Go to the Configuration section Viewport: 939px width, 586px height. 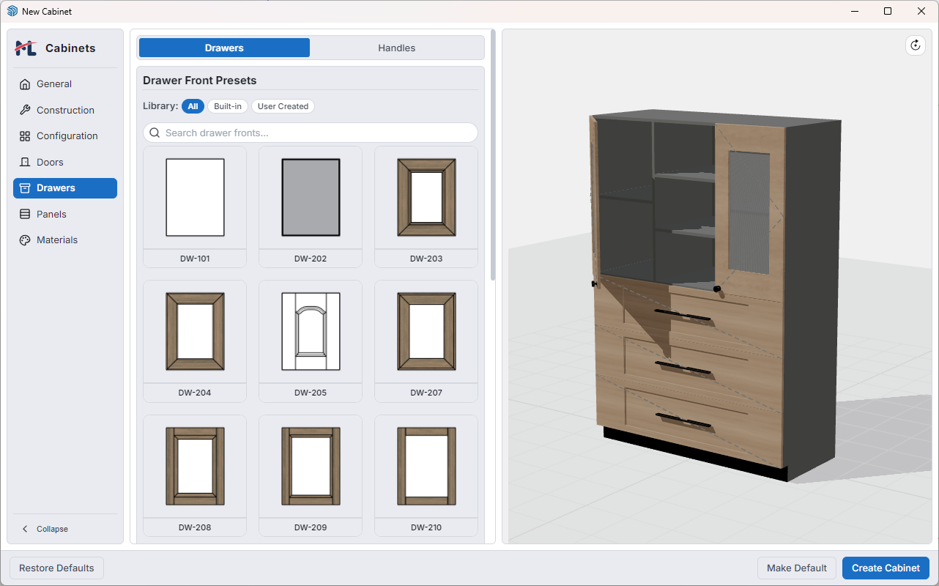(65, 136)
